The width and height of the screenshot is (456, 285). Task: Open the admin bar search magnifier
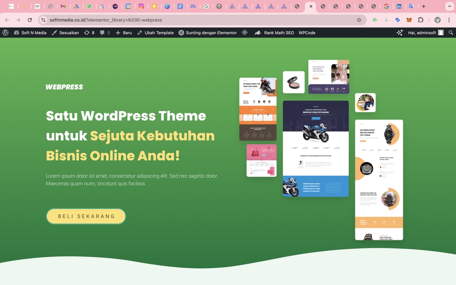click(x=451, y=33)
